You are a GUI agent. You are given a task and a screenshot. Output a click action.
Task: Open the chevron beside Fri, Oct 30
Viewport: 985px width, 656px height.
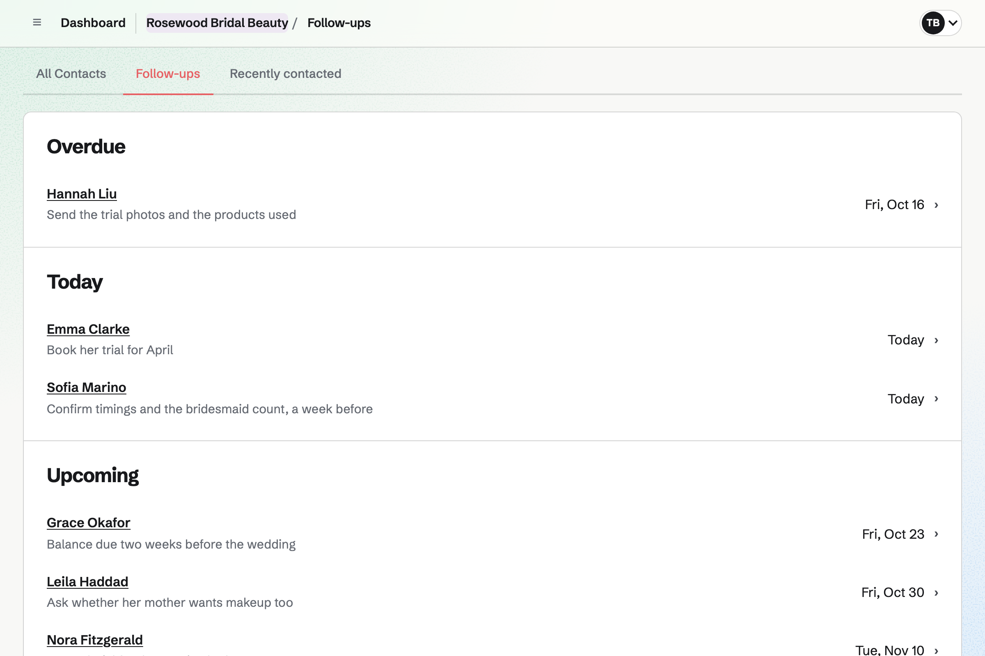[937, 593]
